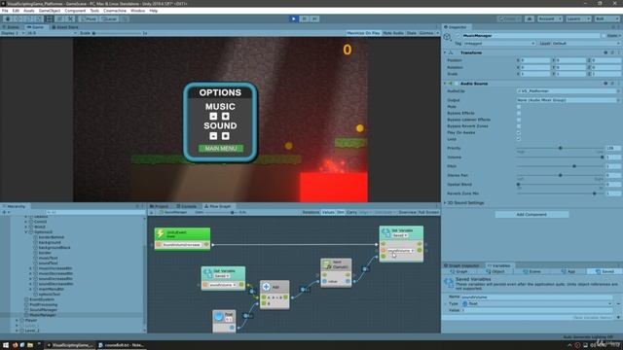Viewport: 623px width, 350px height.
Task: Click the MAIN MENU button in the options panel
Action: pos(221,149)
